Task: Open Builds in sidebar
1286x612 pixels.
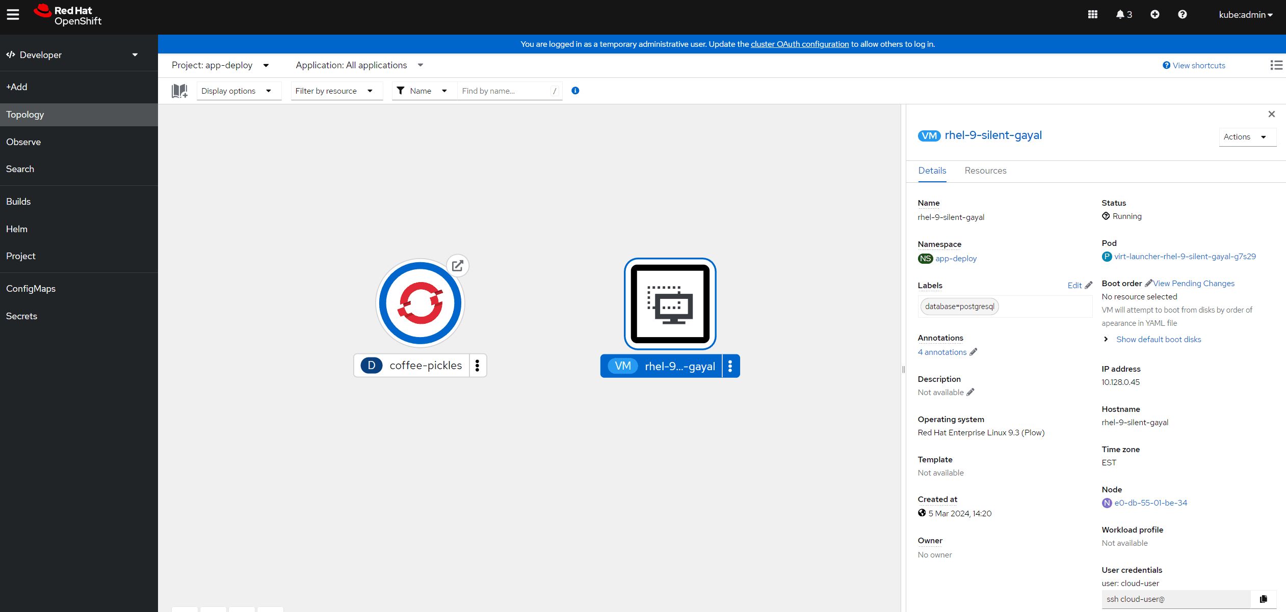Action: click(x=79, y=202)
